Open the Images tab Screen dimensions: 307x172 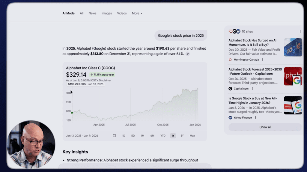point(106,13)
